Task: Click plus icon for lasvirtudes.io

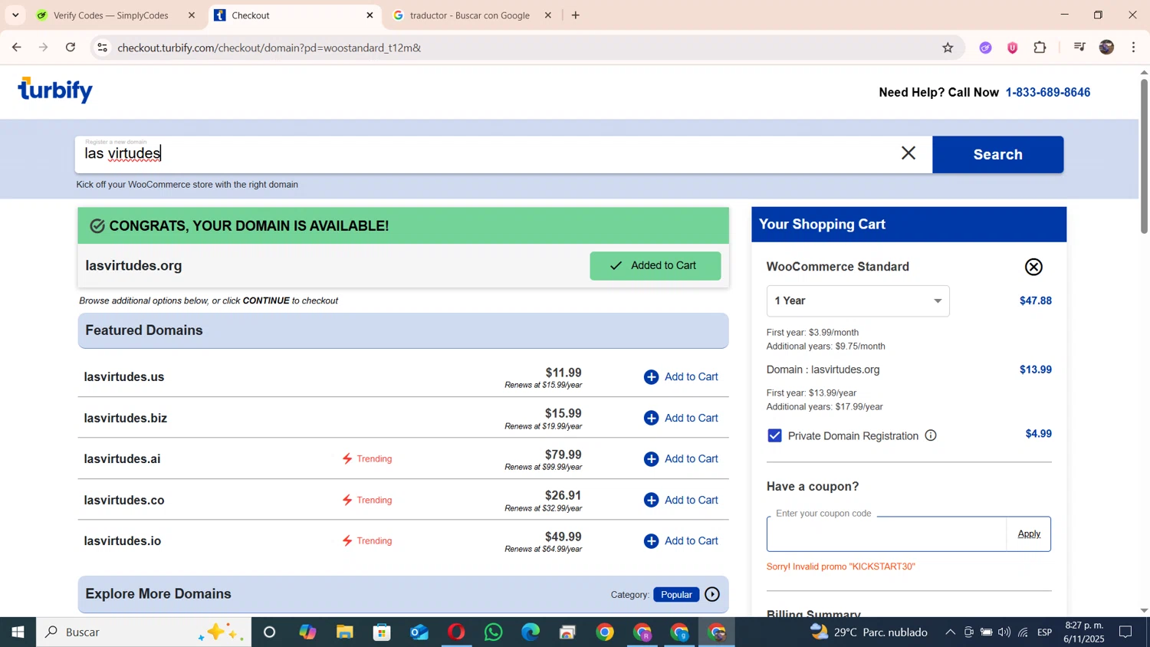Action: (x=651, y=541)
